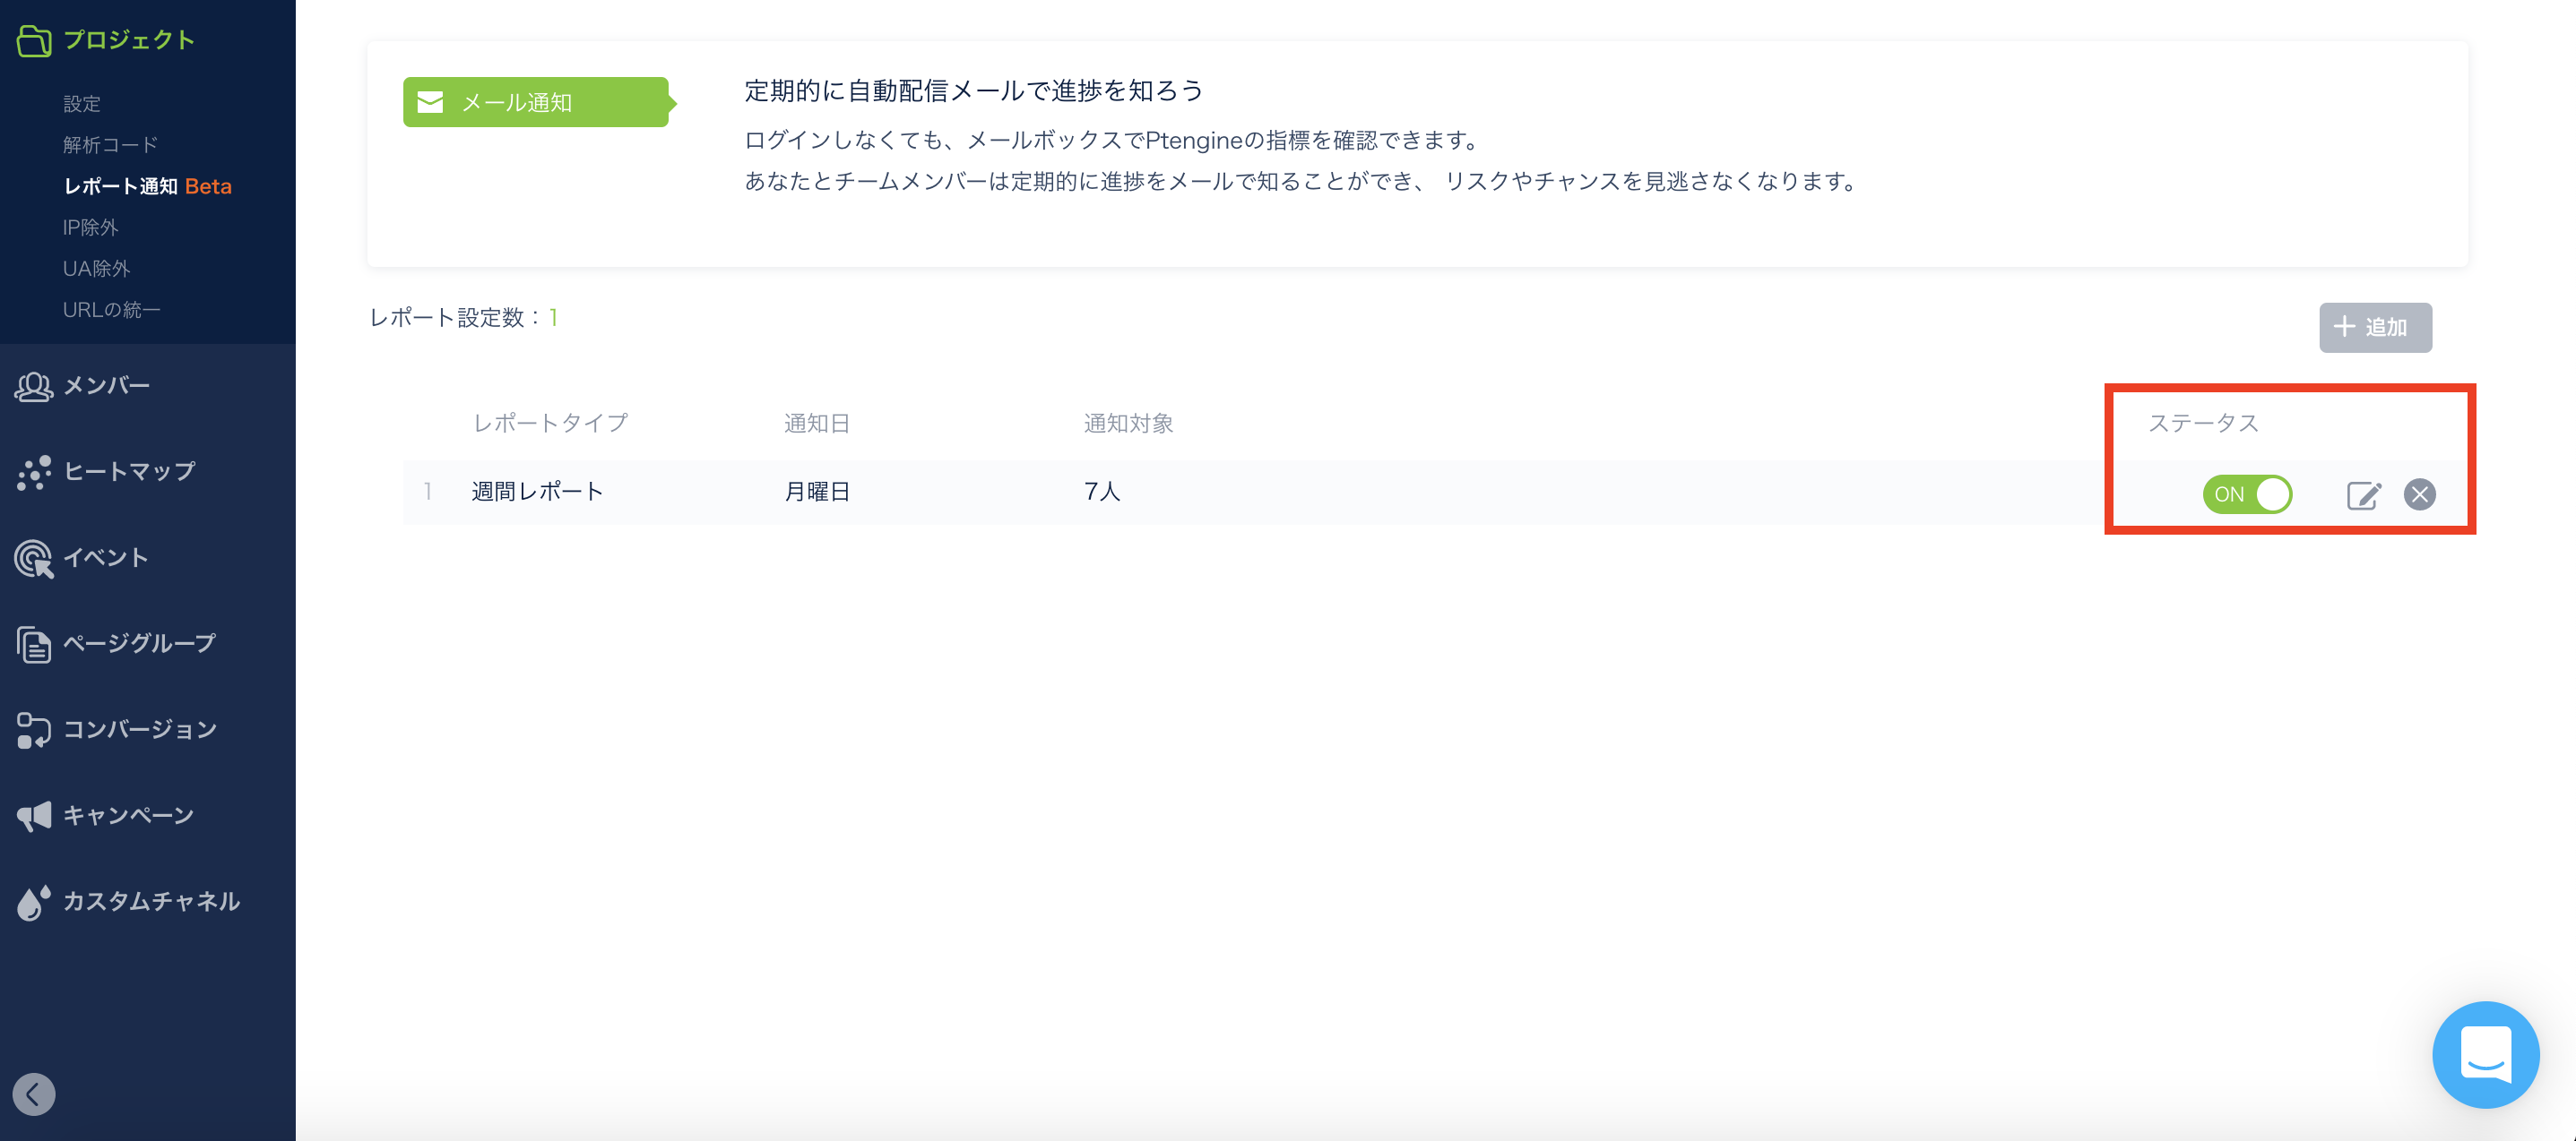Go to the メンバー section
2576x1141 pixels.
[x=106, y=386]
